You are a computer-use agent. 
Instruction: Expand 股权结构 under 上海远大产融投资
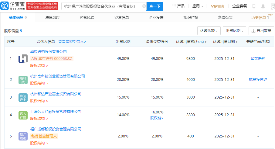[x=39, y=118]
